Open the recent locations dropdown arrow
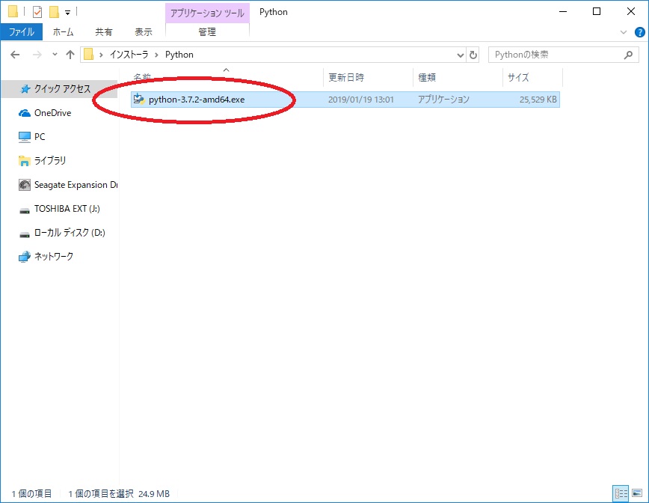Image resolution: width=649 pixels, height=503 pixels. (55, 55)
